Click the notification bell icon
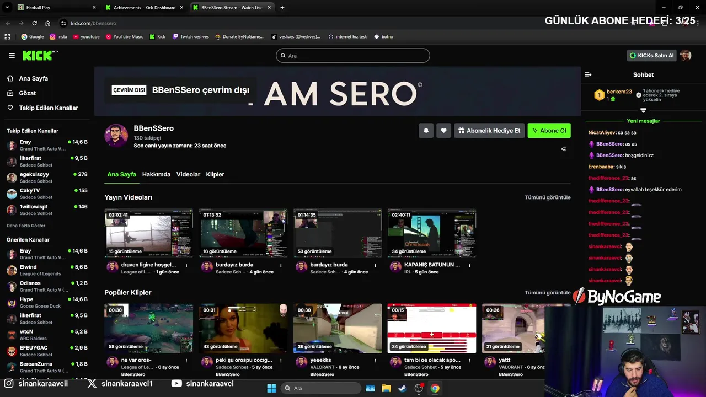706x397 pixels. coord(426,131)
